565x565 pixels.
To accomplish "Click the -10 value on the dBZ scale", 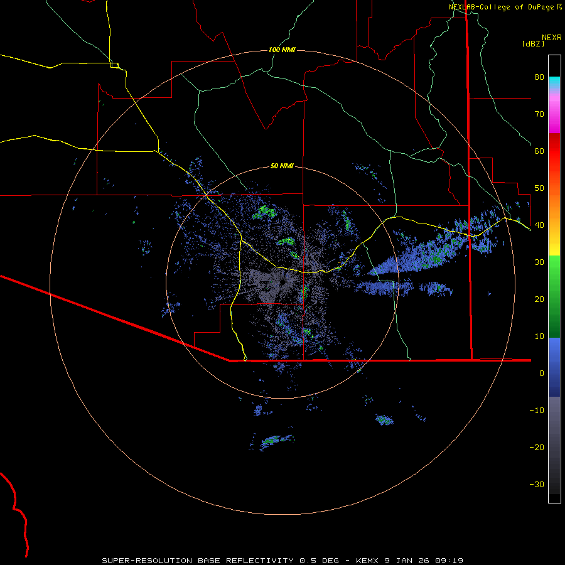I will pos(537,410).
